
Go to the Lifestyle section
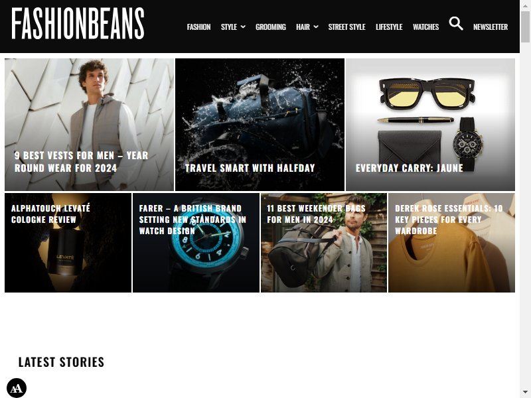coord(389,27)
